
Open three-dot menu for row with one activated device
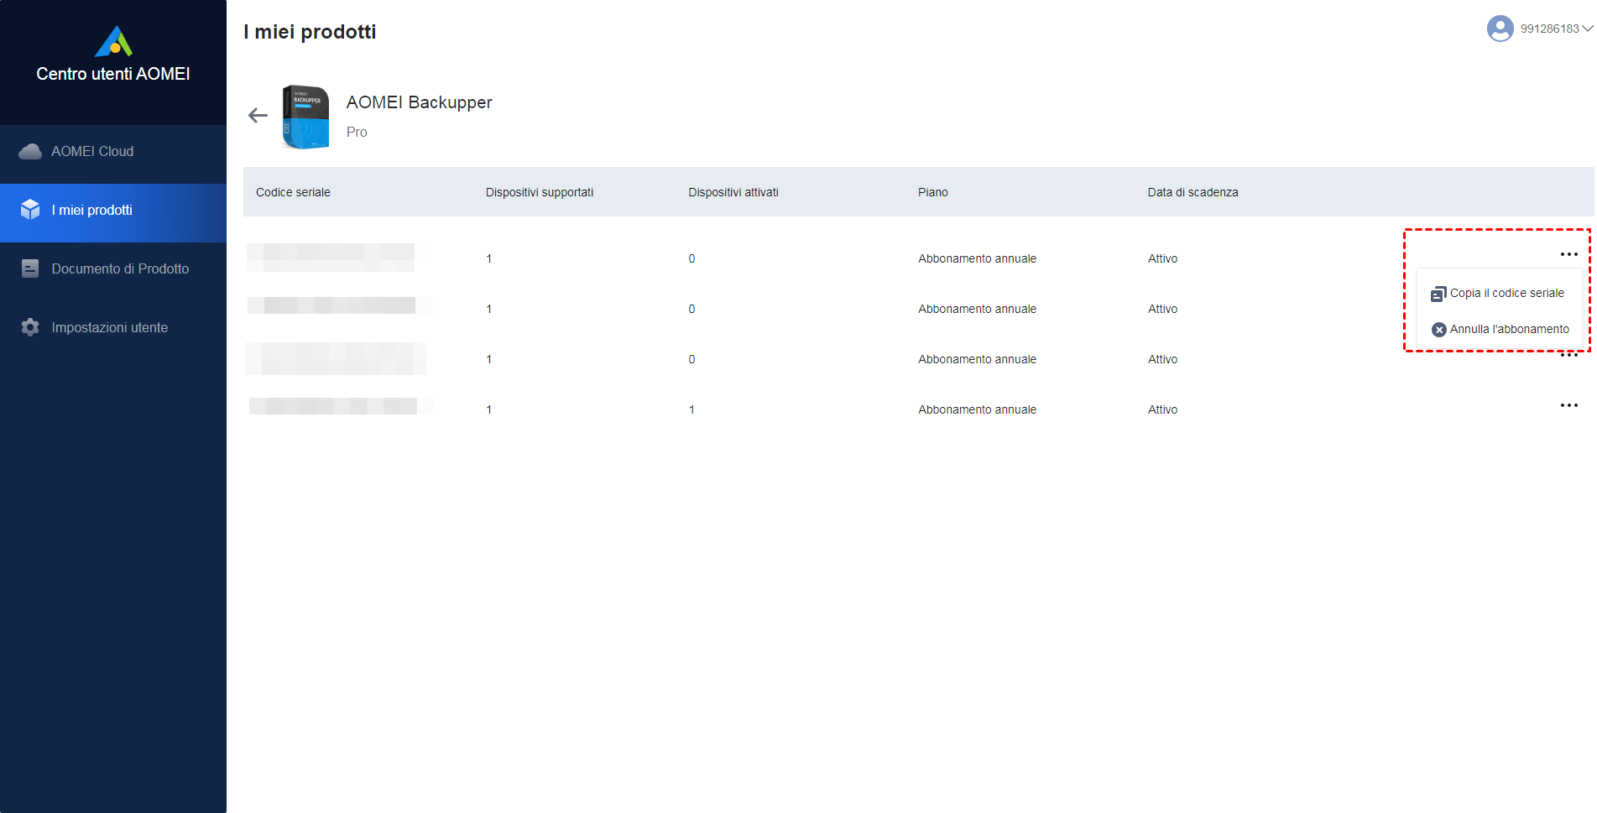(1568, 405)
